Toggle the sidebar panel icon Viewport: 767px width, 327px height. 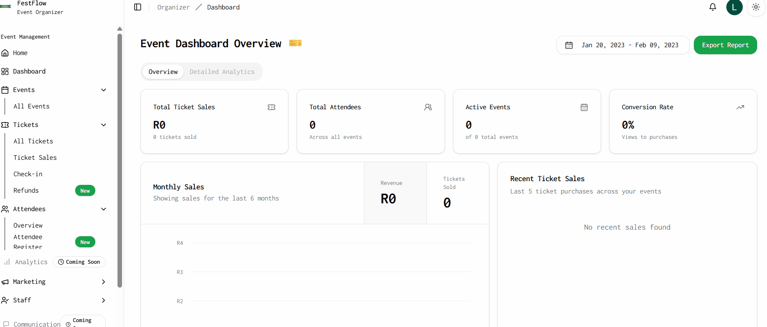(138, 7)
